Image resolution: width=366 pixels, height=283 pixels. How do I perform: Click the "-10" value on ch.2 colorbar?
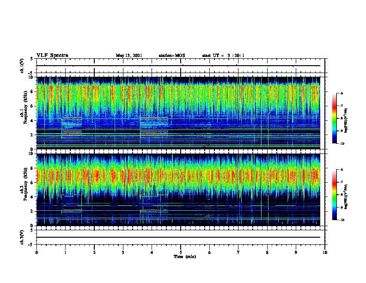[x=342, y=220]
